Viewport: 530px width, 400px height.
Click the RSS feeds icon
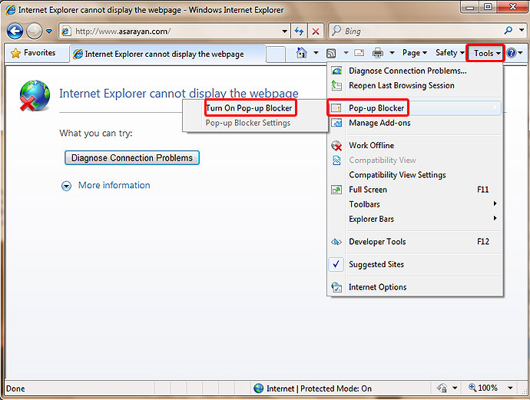tap(331, 53)
